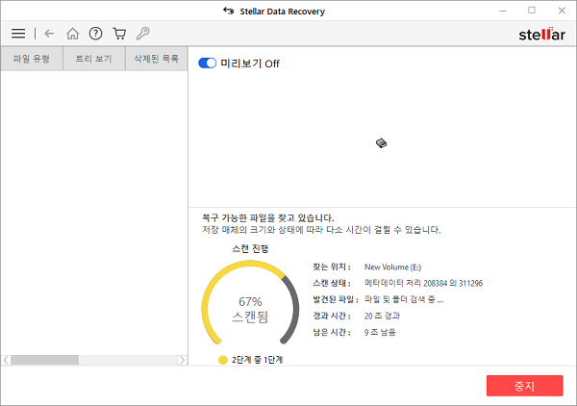The height and width of the screenshot is (406, 577).
Task: Switch to the 파일 유형 tab
Action: [x=32, y=59]
